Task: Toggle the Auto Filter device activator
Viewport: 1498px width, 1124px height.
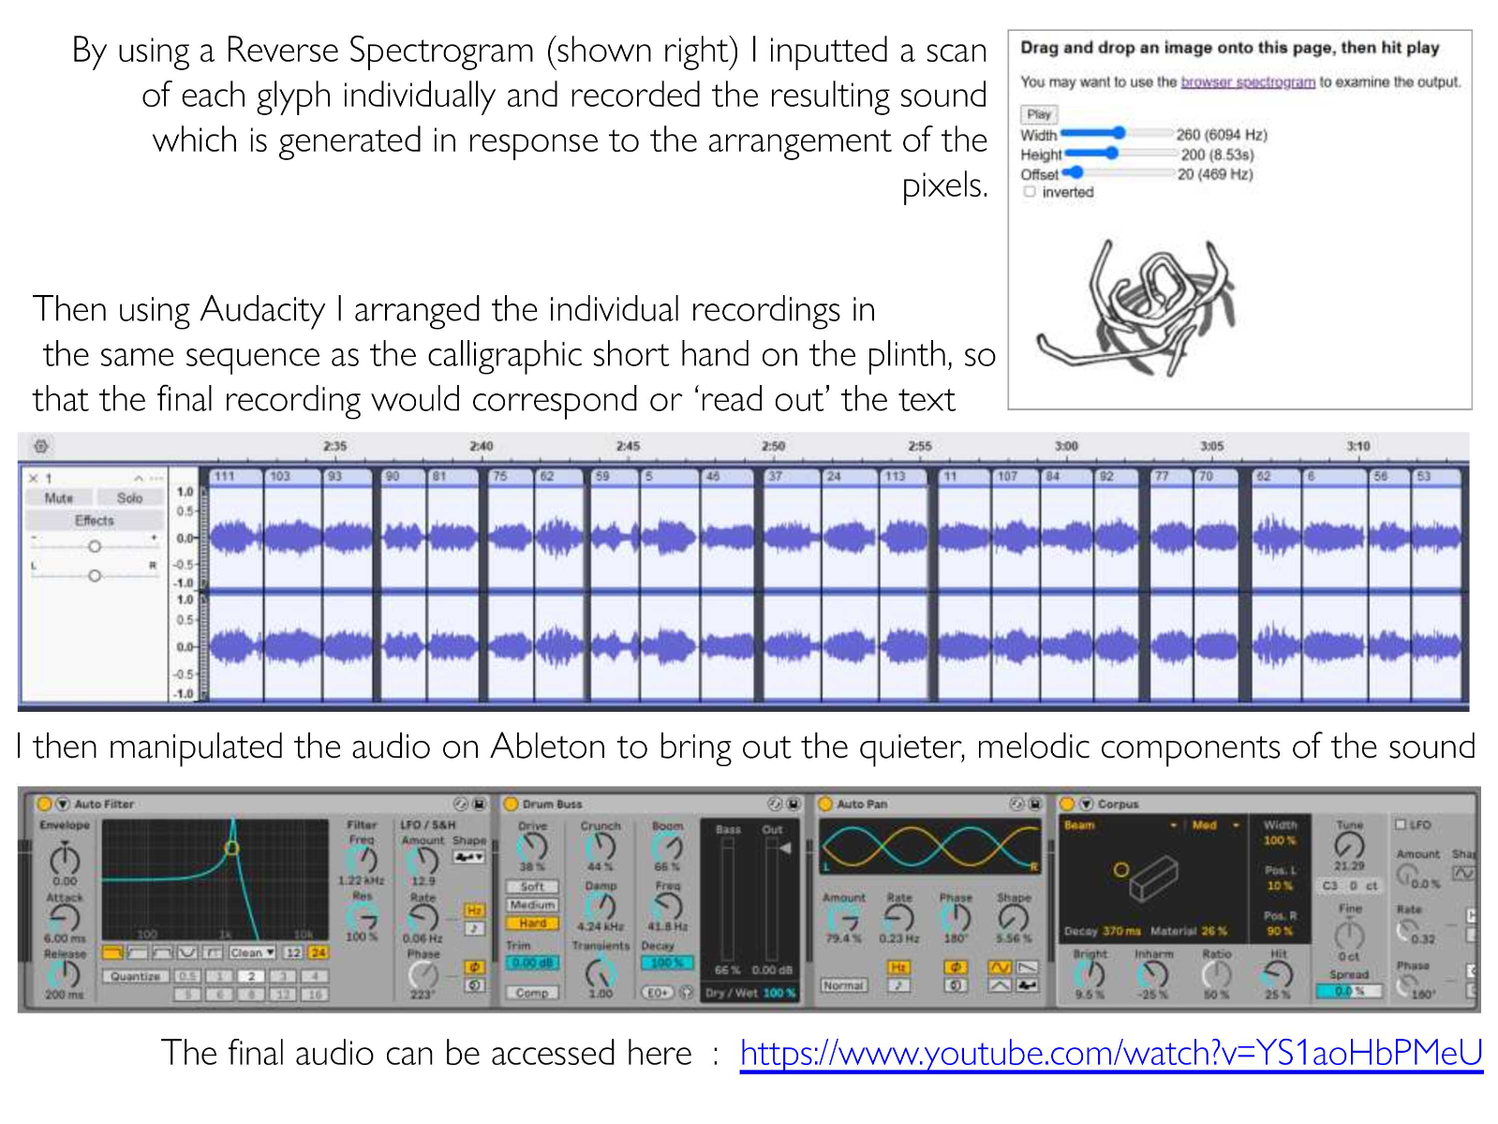Action: (44, 804)
